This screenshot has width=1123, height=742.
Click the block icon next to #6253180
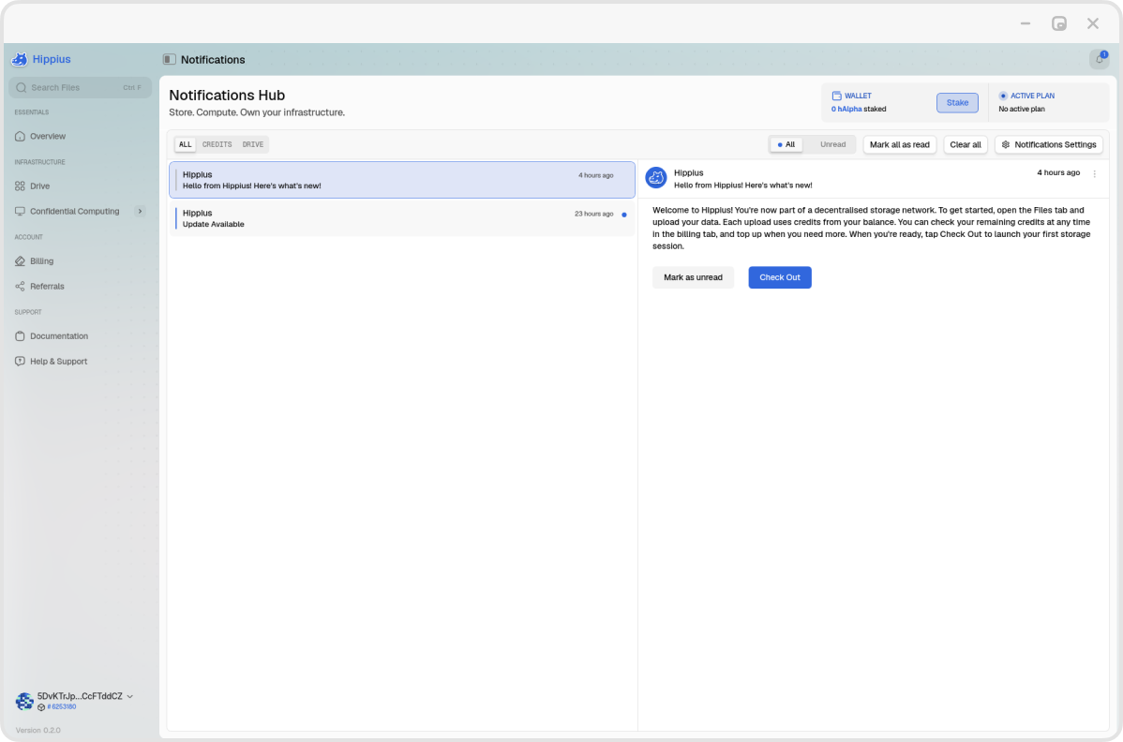click(x=41, y=707)
